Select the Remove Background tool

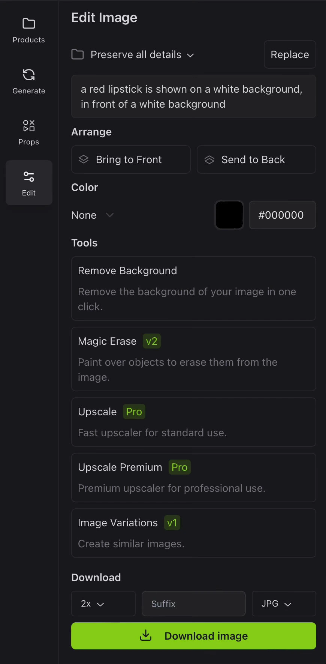(194, 288)
